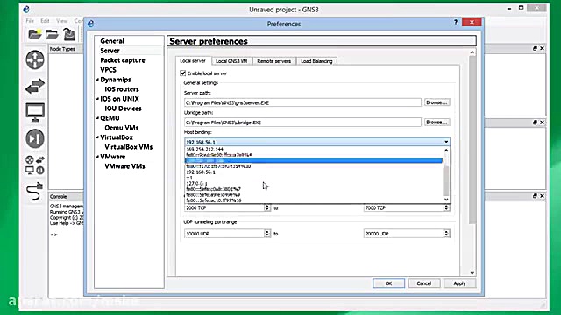Switch to the Remote servers tab
Viewport: 561px width, 315px height.
(x=274, y=61)
